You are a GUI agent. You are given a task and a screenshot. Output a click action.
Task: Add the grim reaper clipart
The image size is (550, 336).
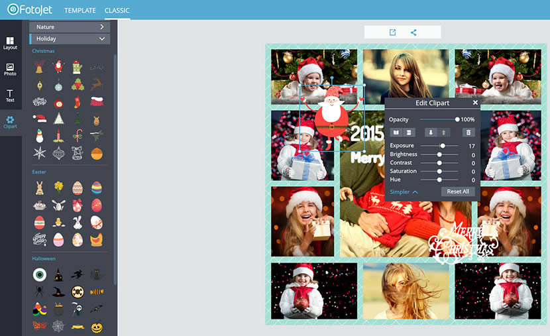[x=77, y=309]
